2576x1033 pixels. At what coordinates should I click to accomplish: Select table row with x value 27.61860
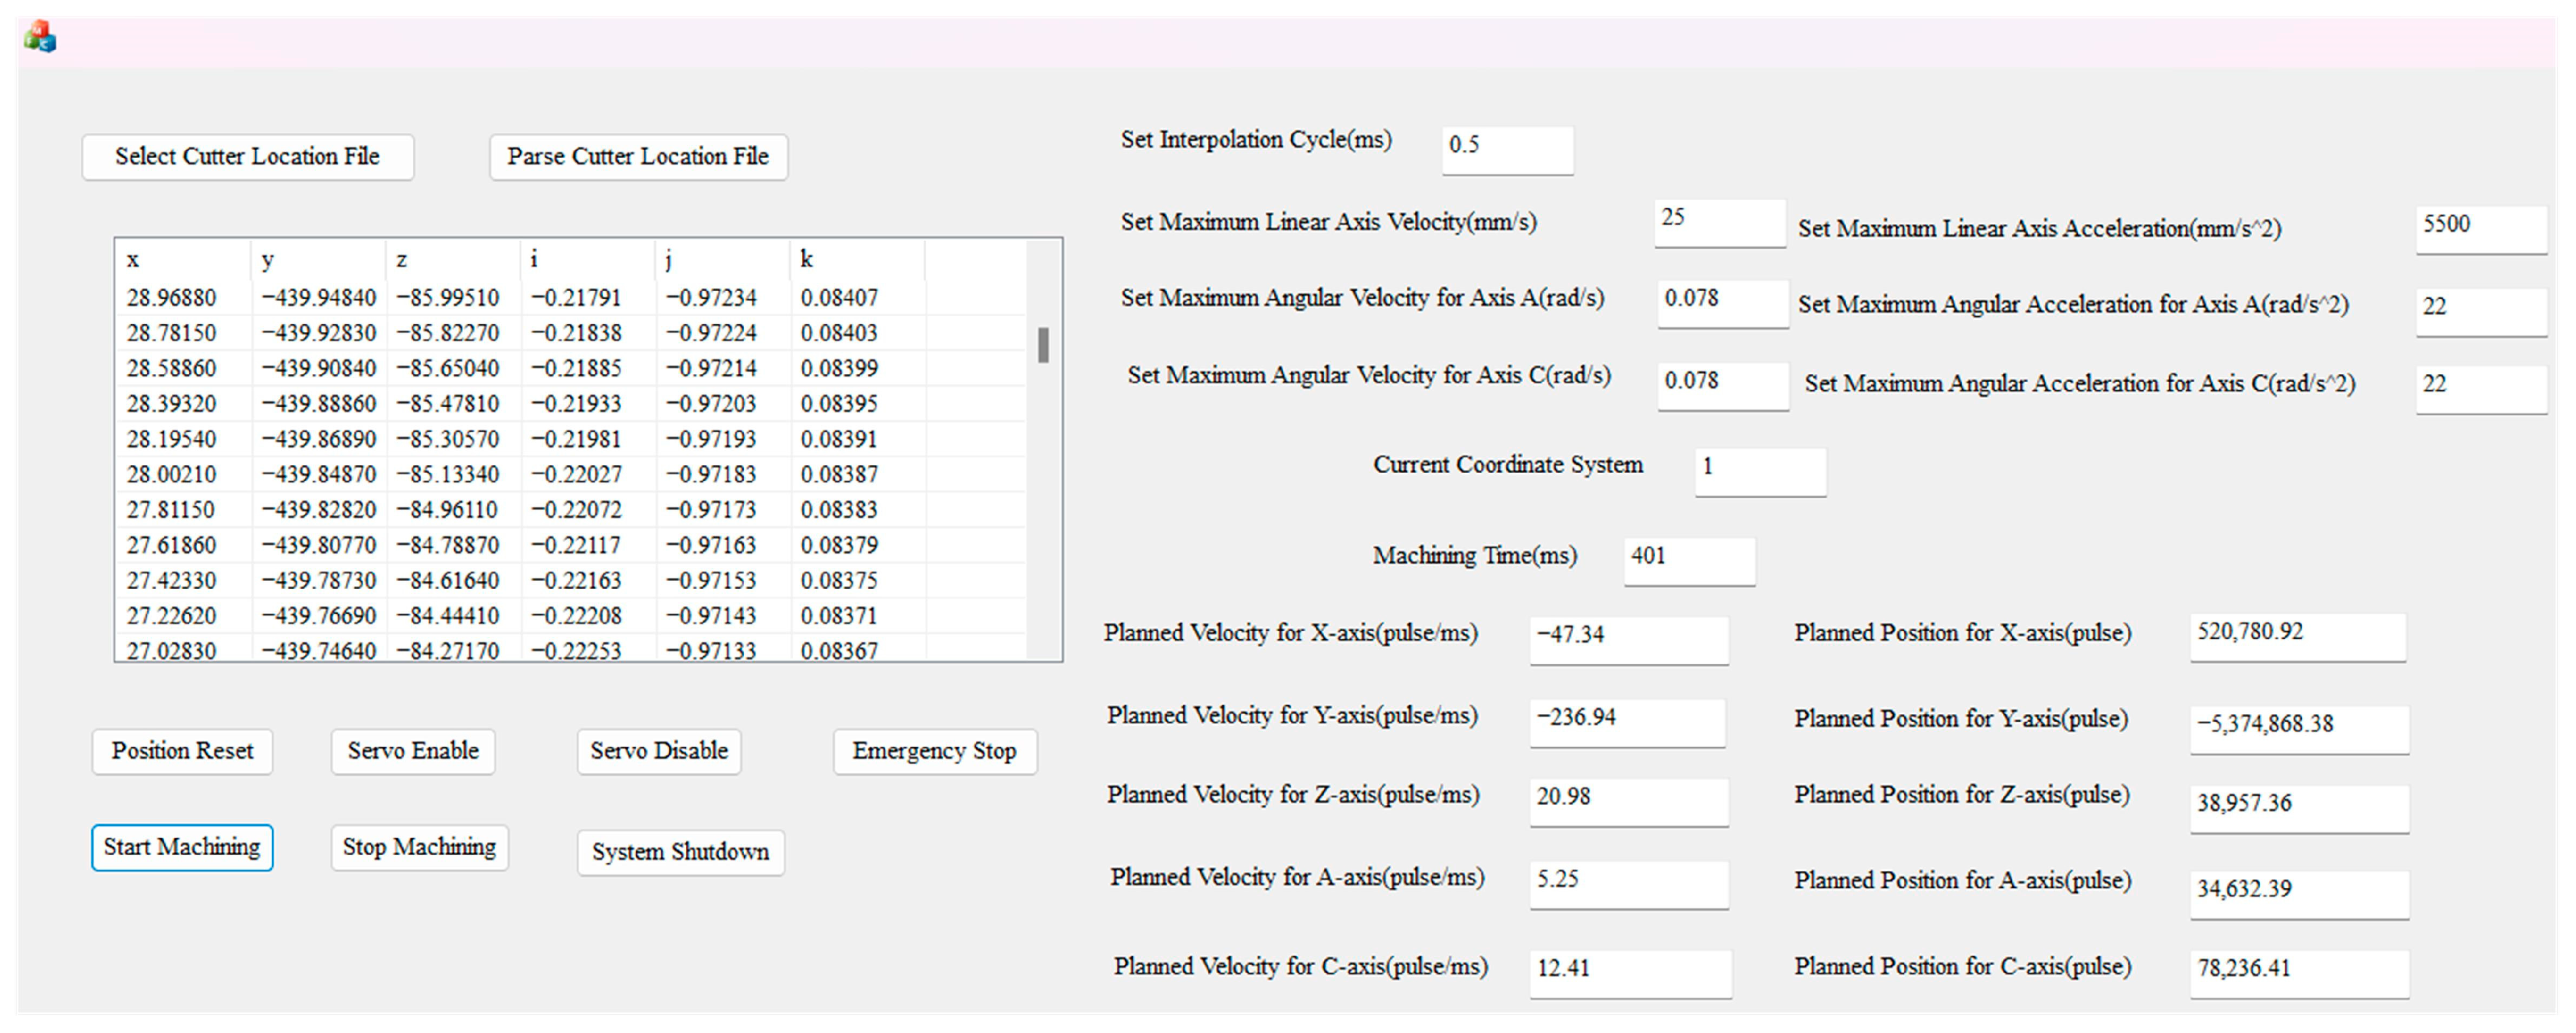571,545
